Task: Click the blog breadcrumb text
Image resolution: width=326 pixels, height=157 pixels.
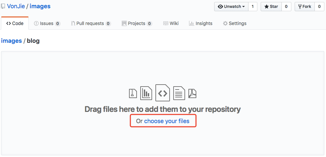Action: point(33,41)
